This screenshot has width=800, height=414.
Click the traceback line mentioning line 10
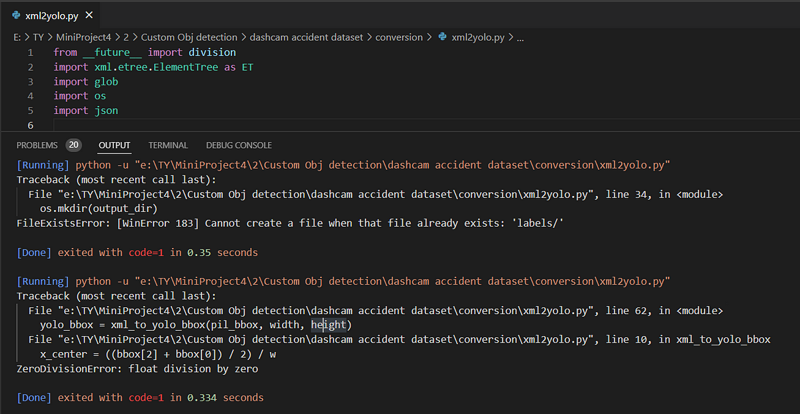[x=399, y=340]
